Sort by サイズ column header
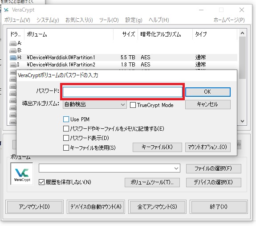Screen dimensions: 256x226 coord(126,34)
